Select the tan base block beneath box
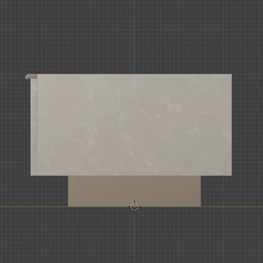 134,191
